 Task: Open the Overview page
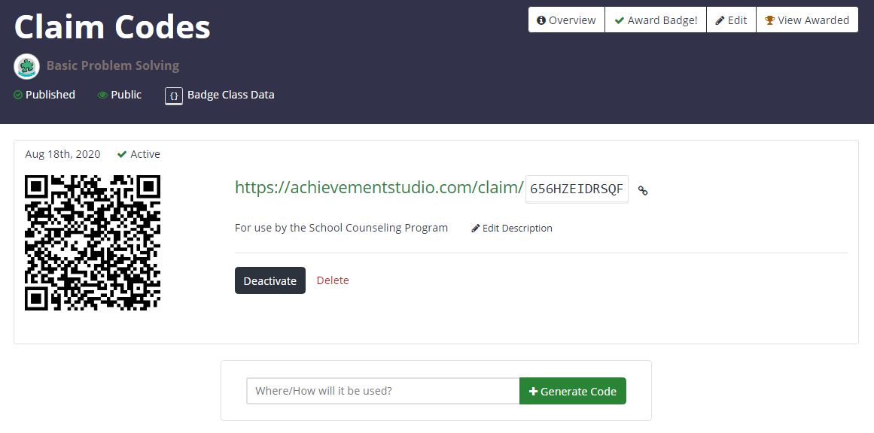click(566, 20)
